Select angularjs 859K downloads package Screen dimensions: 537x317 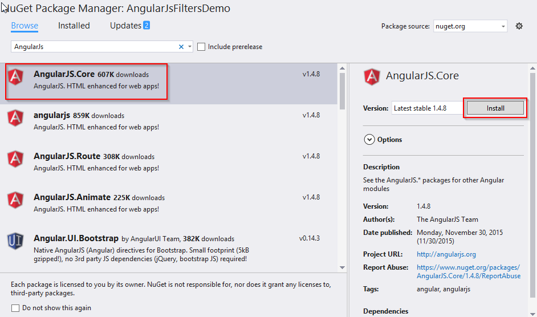169,125
